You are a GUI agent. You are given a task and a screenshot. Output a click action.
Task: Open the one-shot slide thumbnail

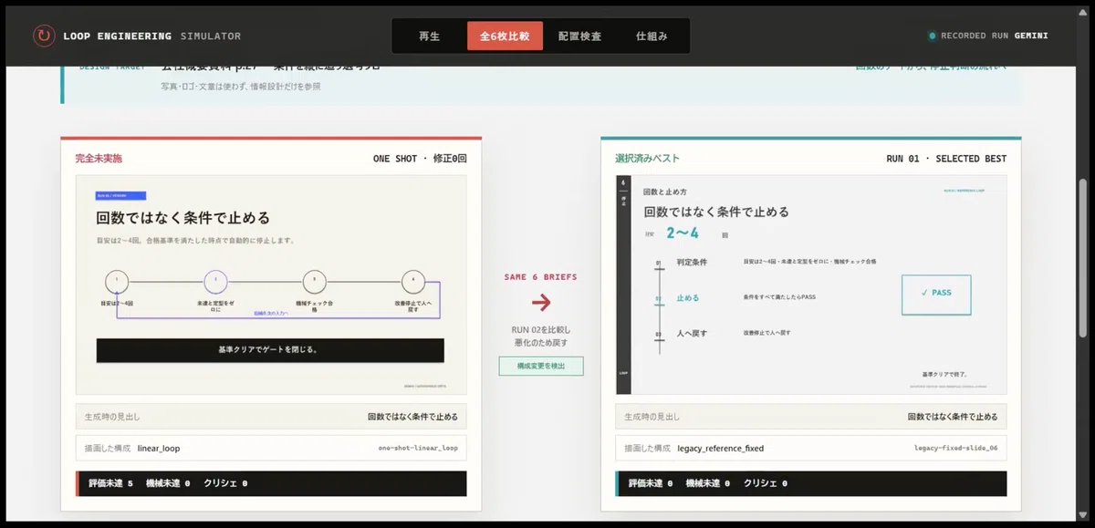[271, 284]
